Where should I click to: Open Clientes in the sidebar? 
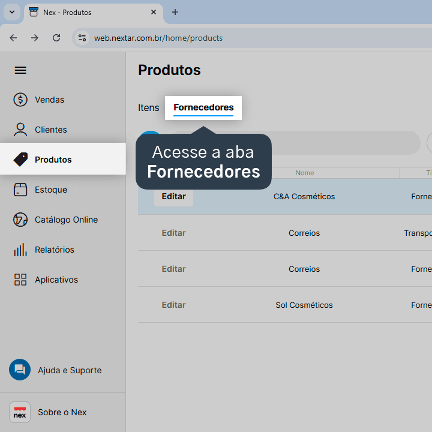pos(63,130)
